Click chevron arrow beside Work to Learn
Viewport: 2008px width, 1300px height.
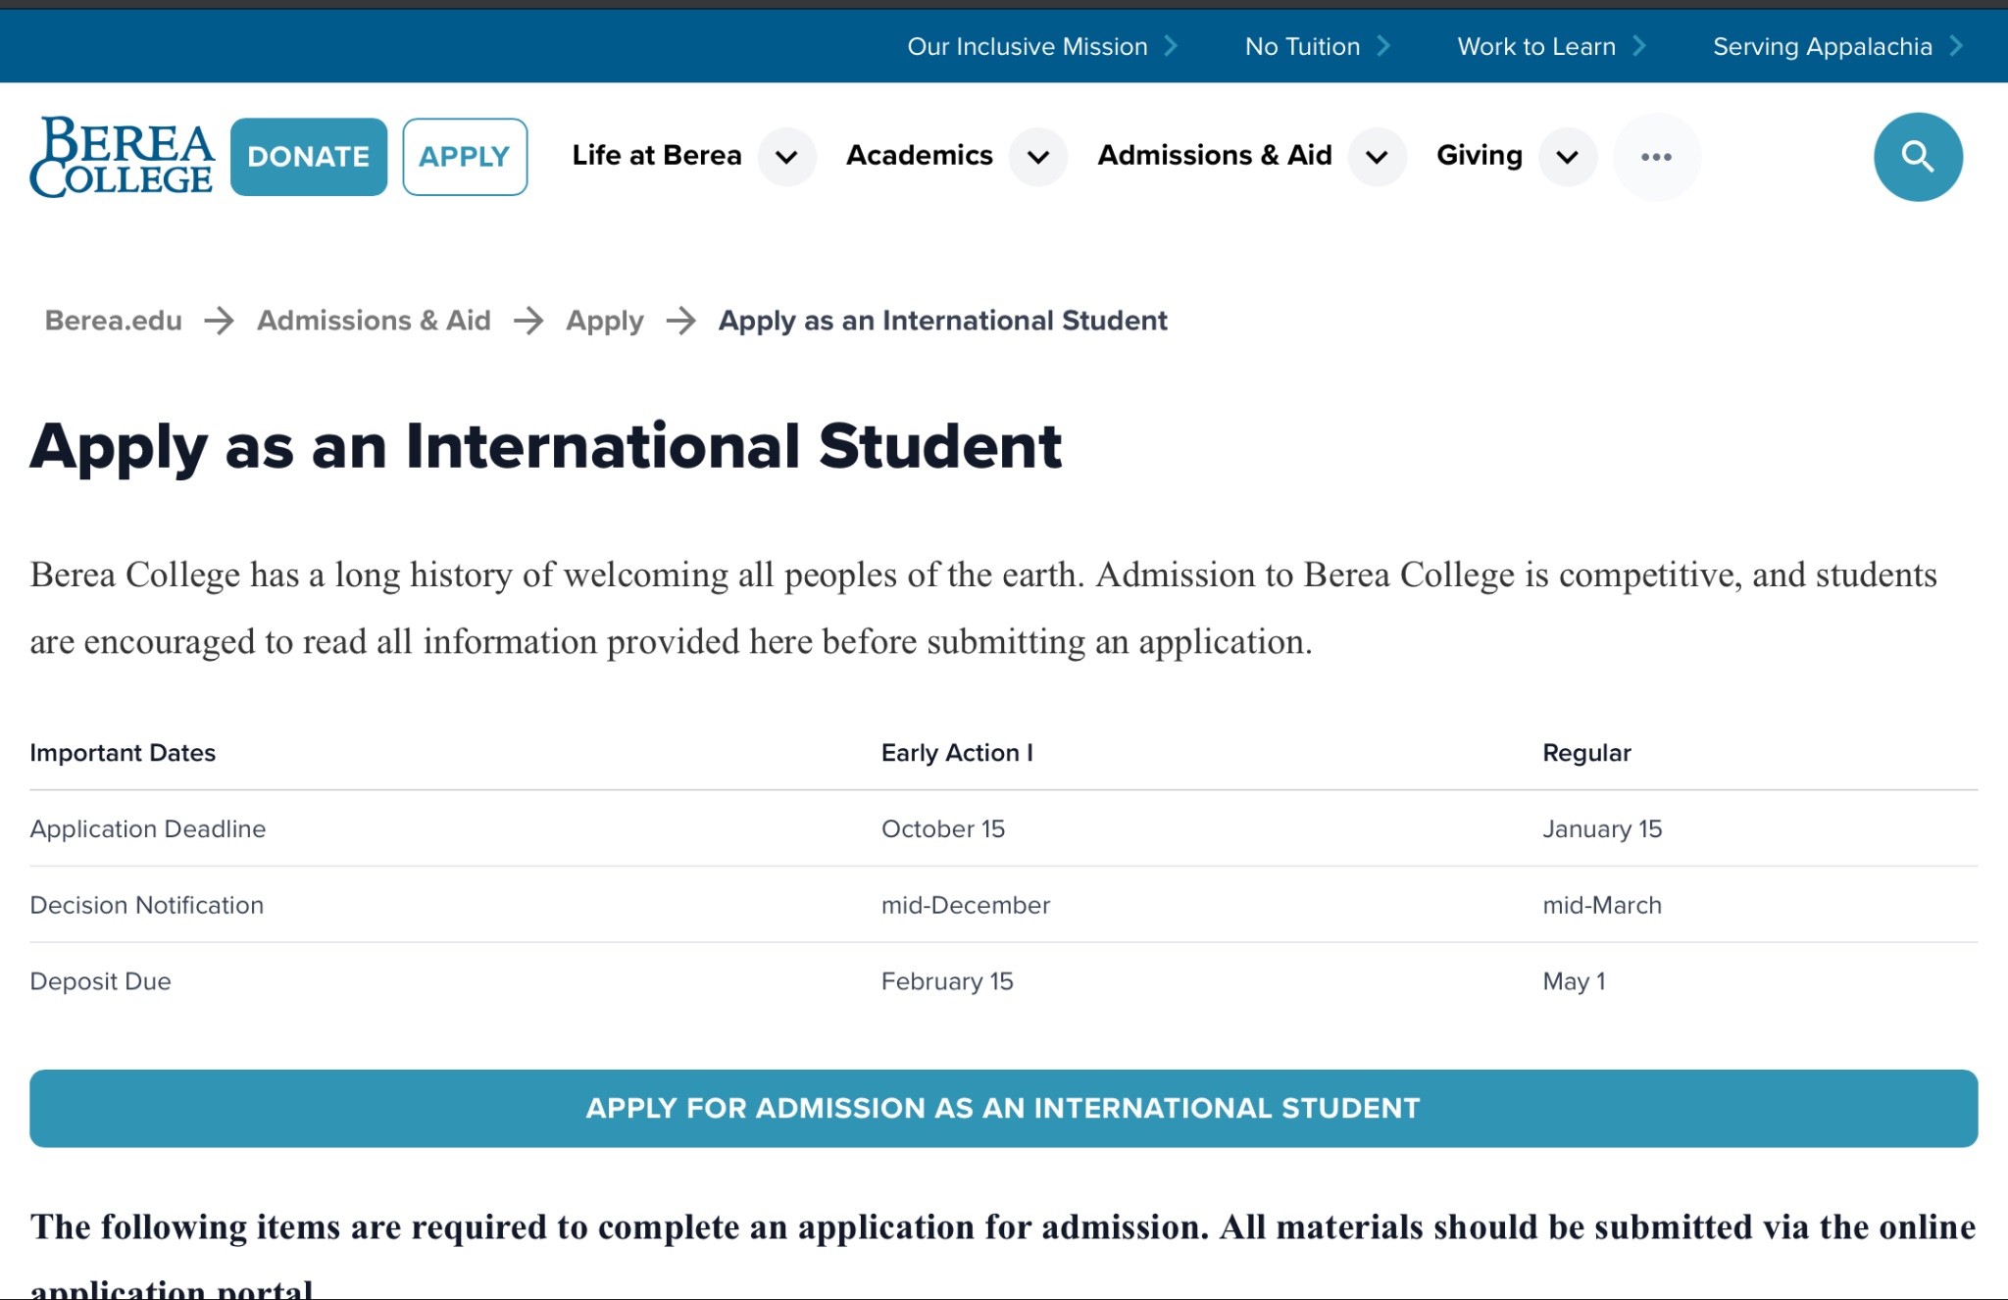coord(1639,46)
